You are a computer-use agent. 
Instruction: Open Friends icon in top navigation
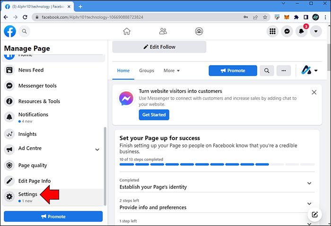pos(163,31)
